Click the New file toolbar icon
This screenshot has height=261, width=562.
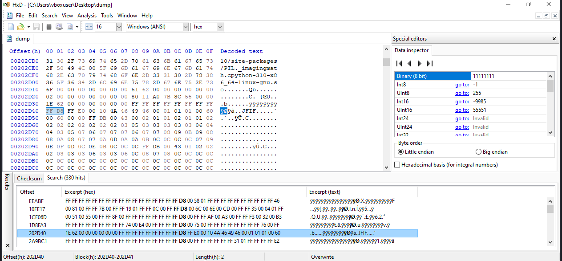click(x=11, y=27)
